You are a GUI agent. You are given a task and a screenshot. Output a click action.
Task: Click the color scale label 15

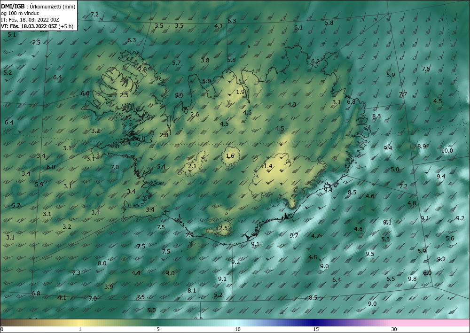pyautogui.click(x=316, y=329)
